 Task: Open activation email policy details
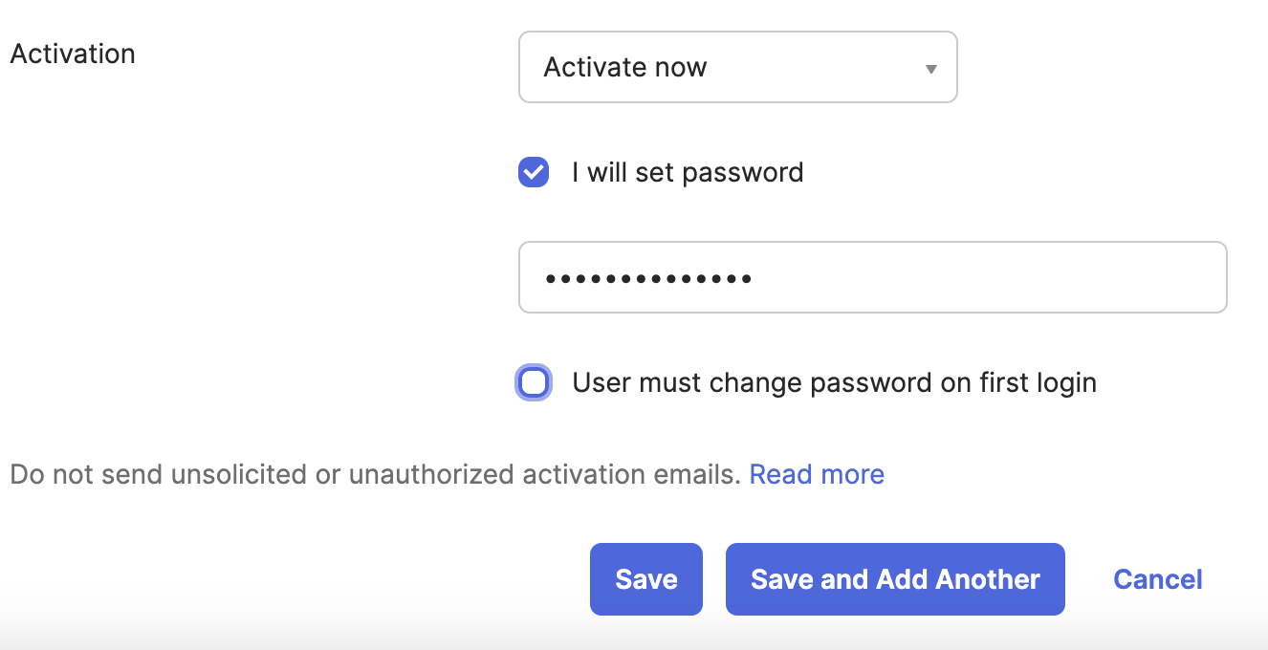coord(817,474)
